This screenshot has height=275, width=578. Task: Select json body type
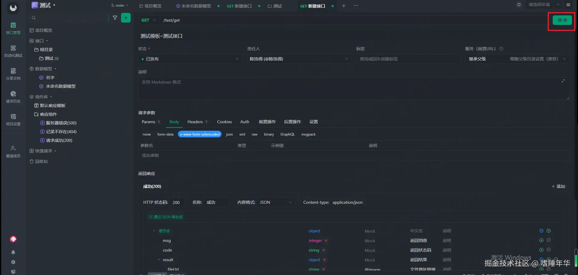pos(229,134)
